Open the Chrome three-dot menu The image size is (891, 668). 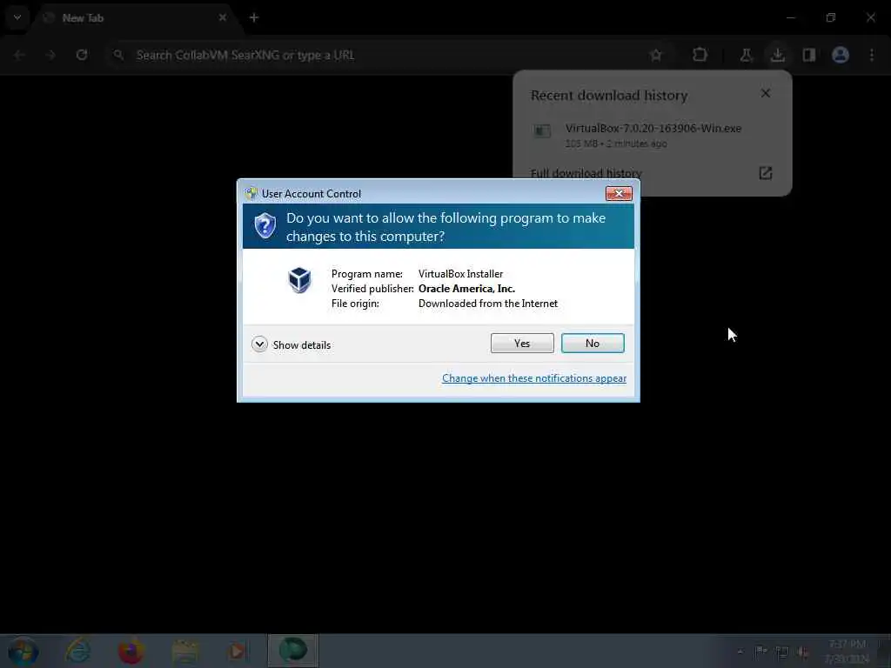872,55
